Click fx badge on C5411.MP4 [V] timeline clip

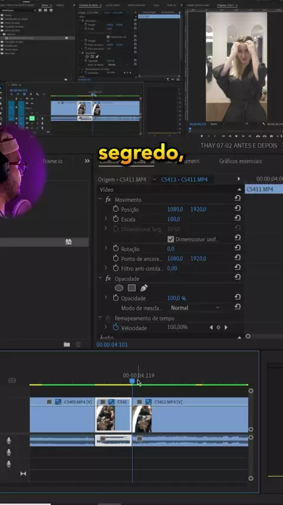pos(139,402)
